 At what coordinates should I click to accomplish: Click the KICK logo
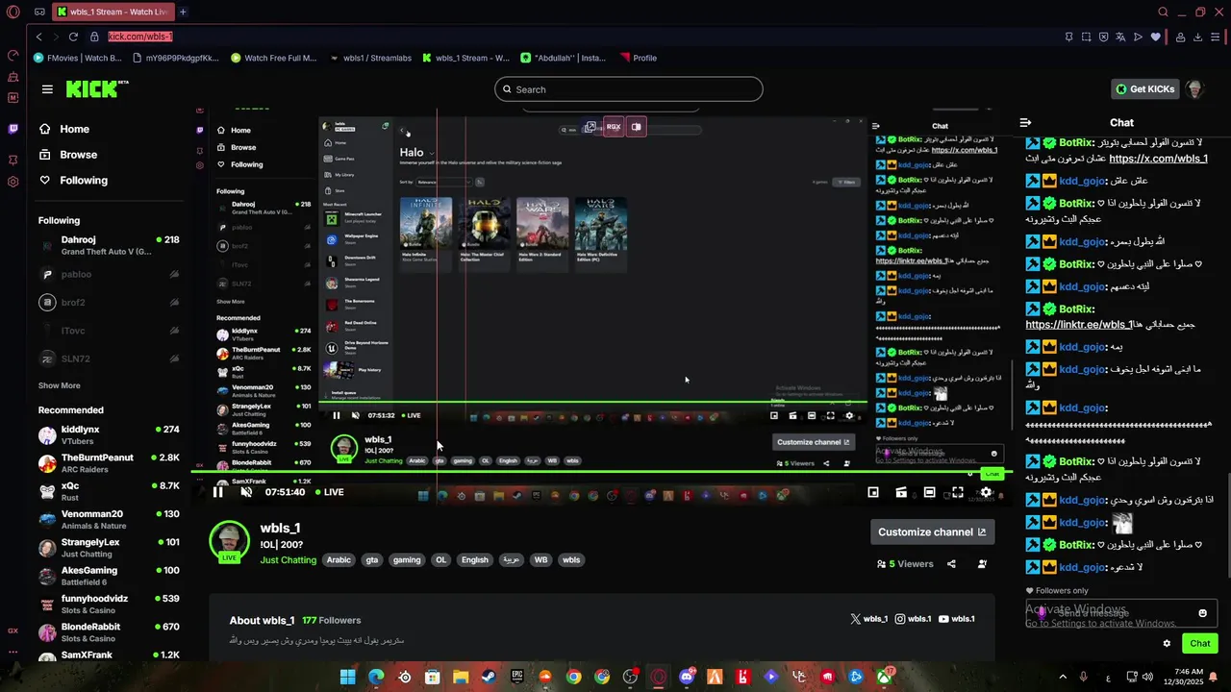(96, 89)
